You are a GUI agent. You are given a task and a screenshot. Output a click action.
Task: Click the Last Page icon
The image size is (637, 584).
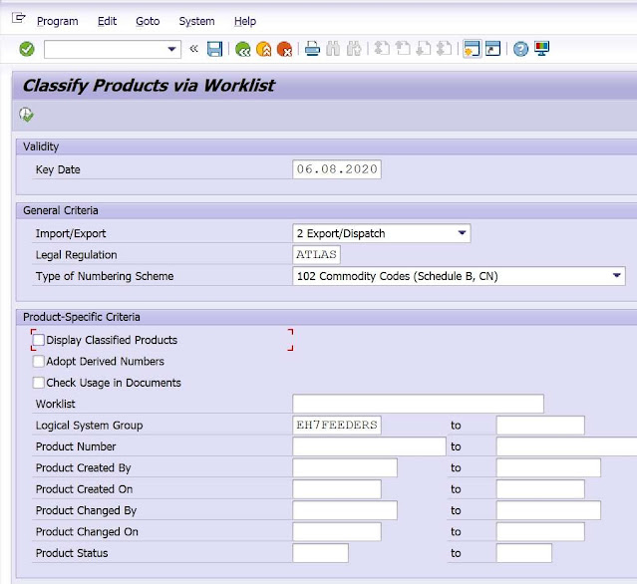[444, 49]
